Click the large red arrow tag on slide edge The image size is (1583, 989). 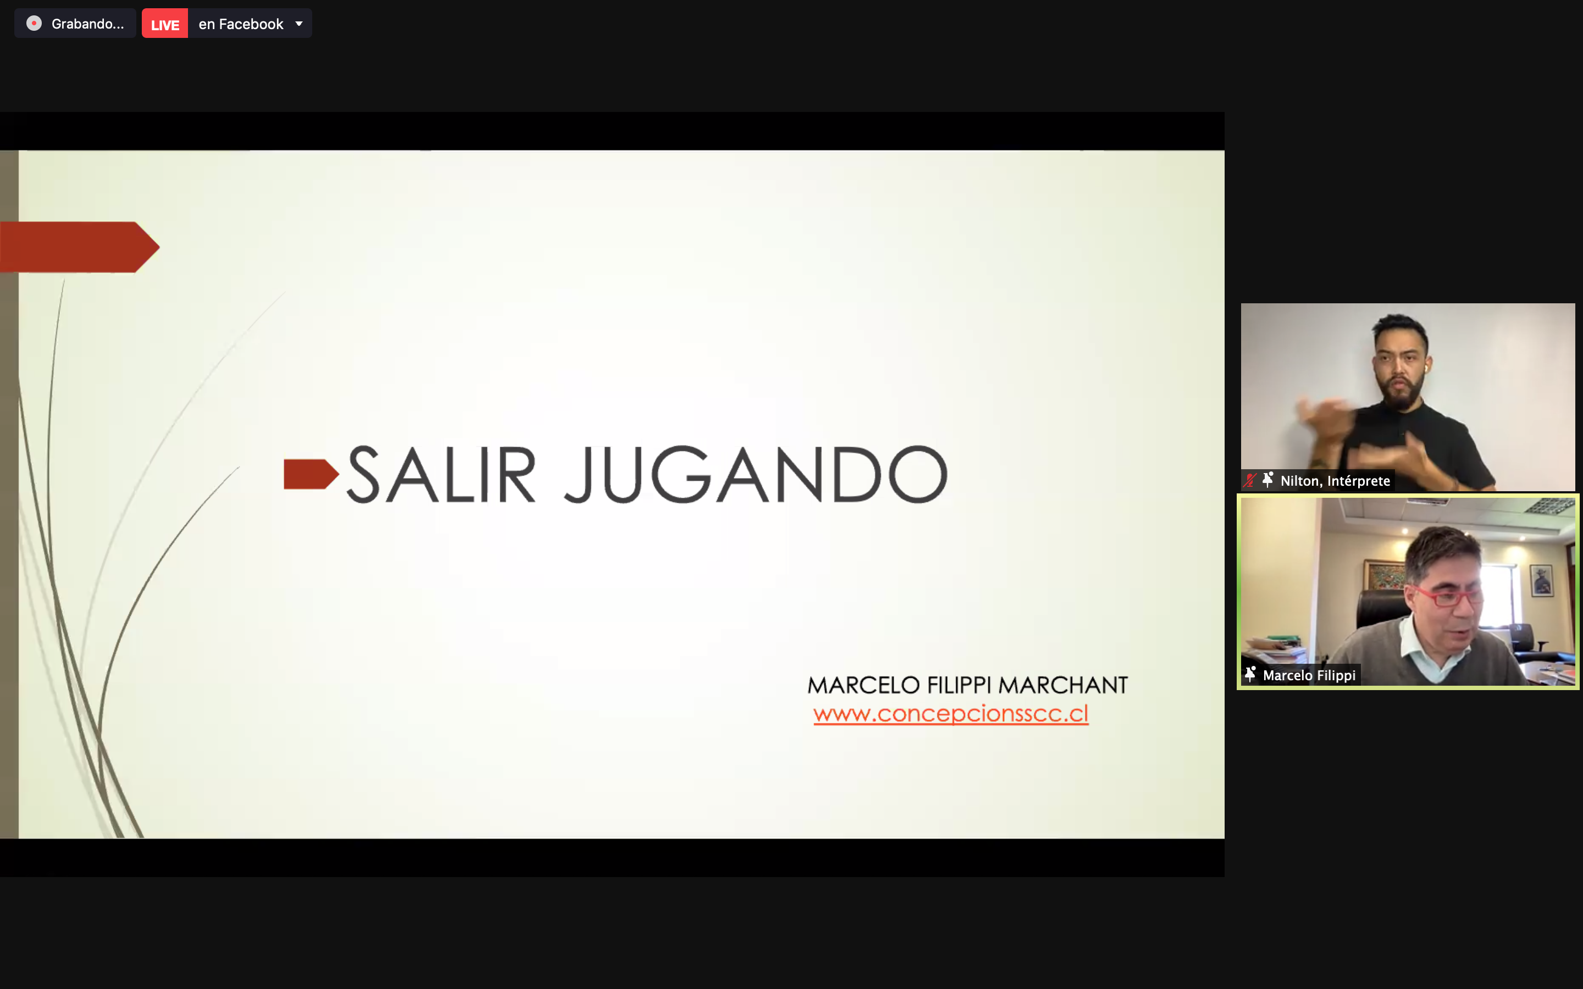[x=79, y=247]
